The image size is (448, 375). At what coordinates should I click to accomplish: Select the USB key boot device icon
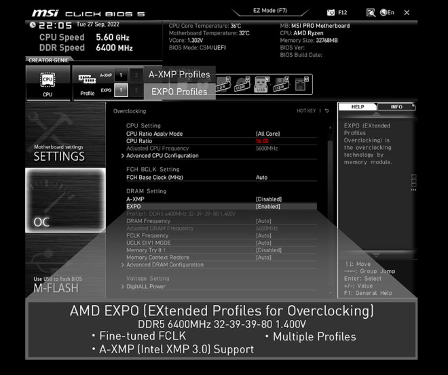pyautogui.click(x=261, y=84)
